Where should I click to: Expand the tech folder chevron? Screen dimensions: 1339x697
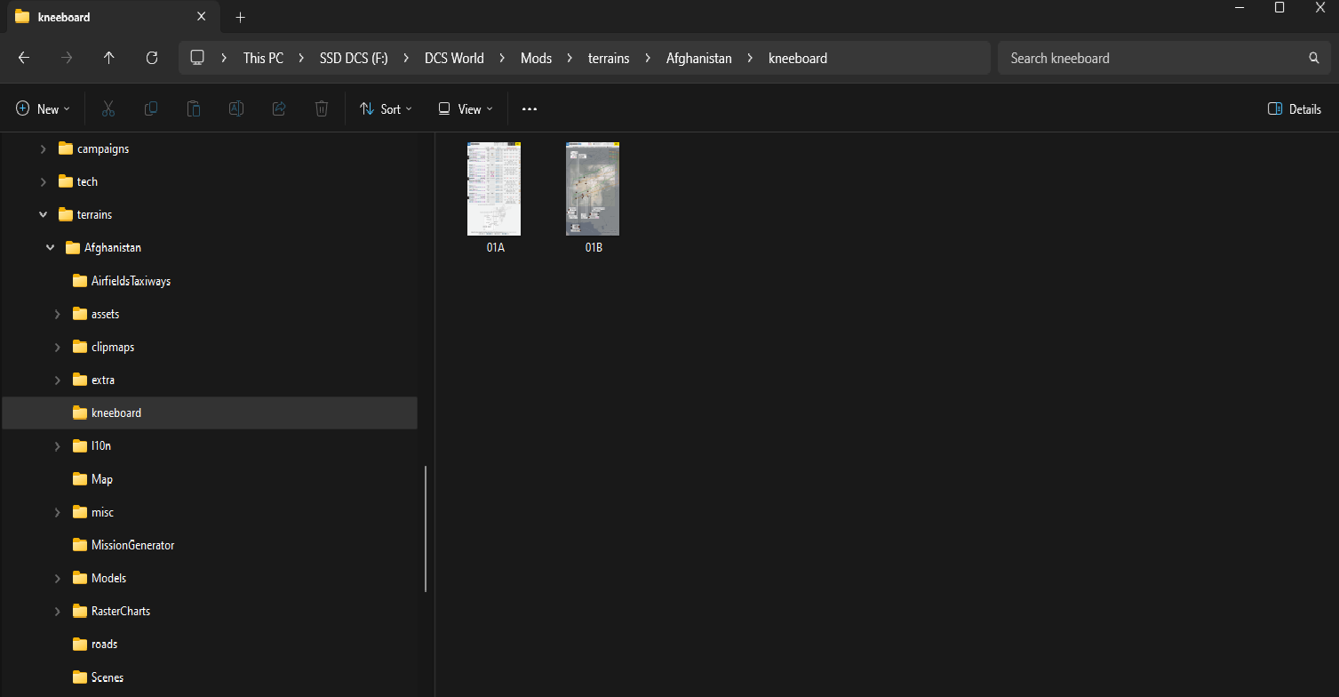tap(44, 181)
